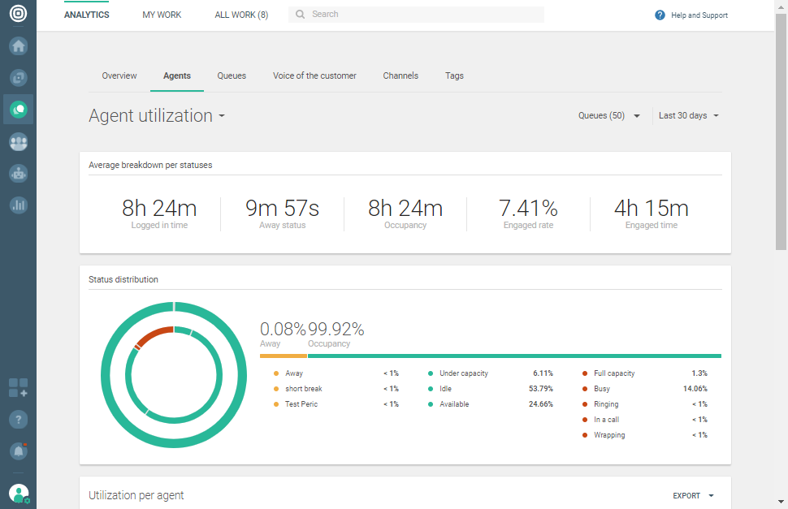Click the add apps grid icon
The width and height of the screenshot is (788, 509).
point(18,388)
